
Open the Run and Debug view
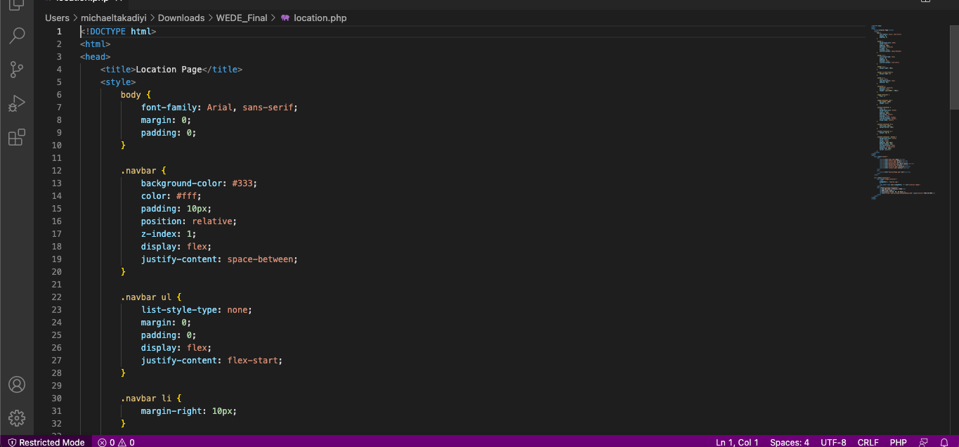pyautogui.click(x=17, y=103)
